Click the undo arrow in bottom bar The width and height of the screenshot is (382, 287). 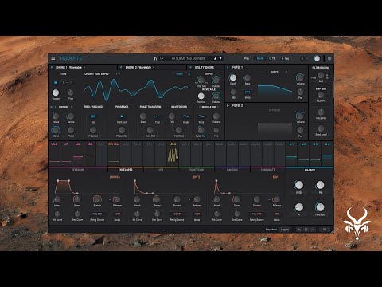pos(299,230)
